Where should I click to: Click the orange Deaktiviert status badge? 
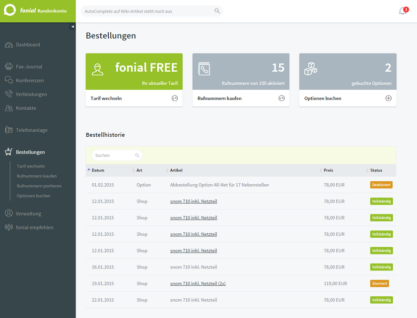[381, 185]
